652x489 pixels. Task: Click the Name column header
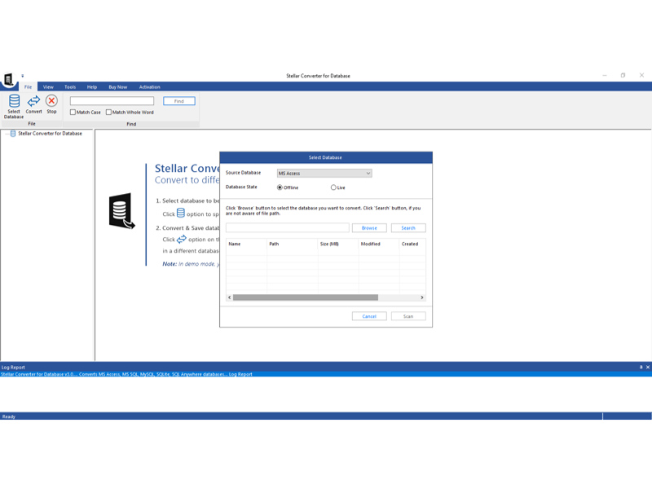click(246, 244)
